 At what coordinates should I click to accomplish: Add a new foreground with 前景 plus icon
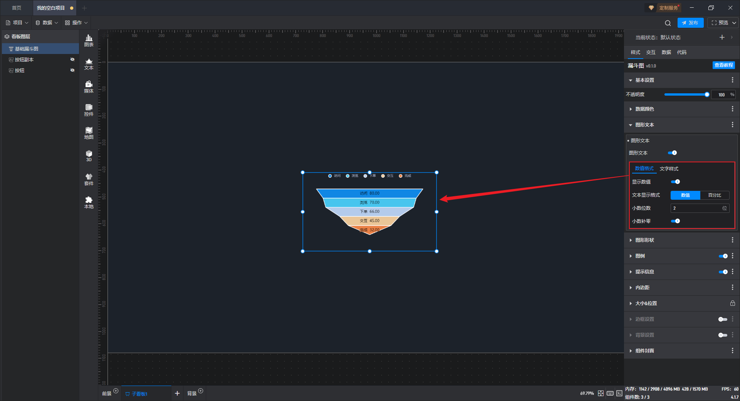click(116, 391)
